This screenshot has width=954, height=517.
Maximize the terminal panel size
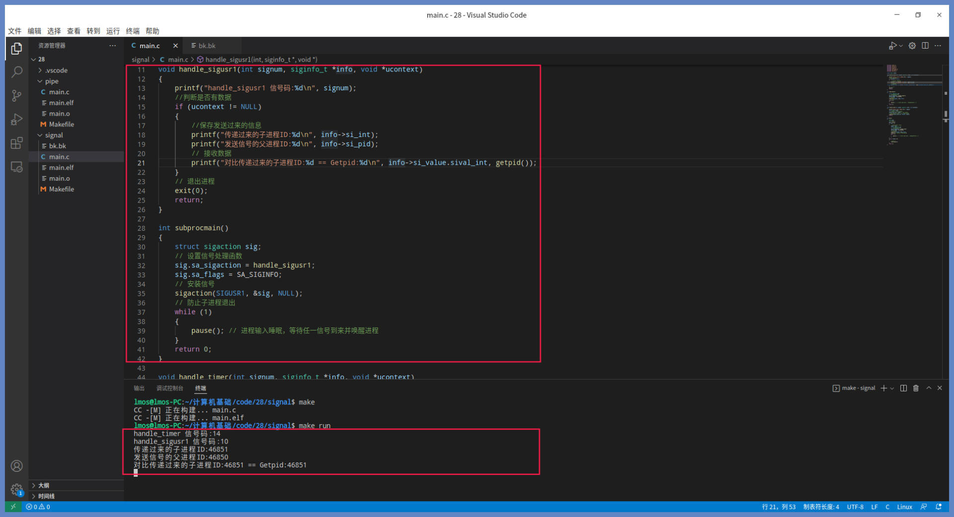pos(928,388)
